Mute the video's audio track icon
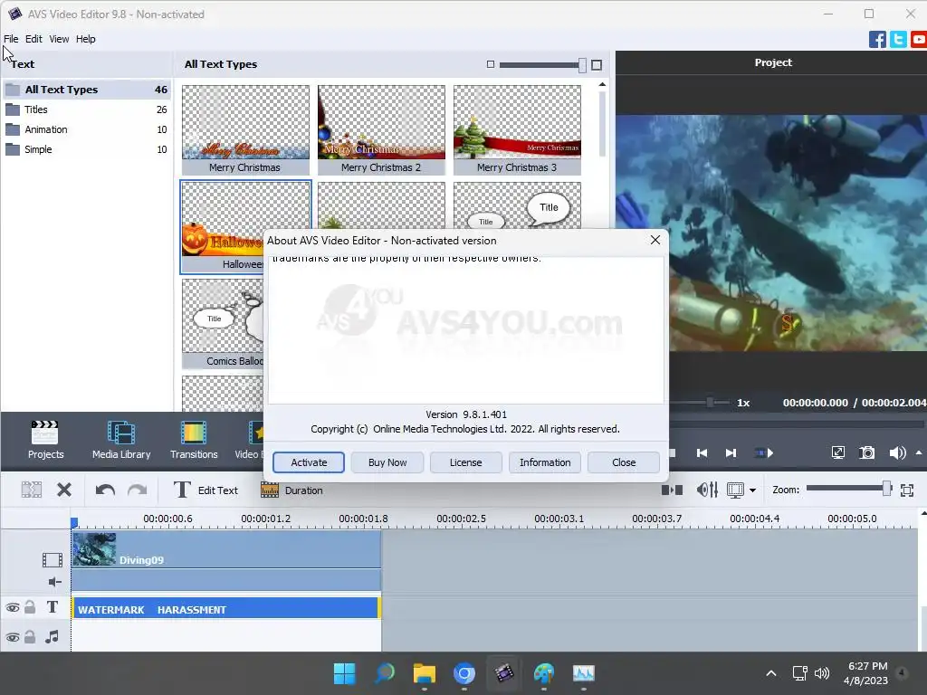The image size is (927, 695). [x=54, y=582]
